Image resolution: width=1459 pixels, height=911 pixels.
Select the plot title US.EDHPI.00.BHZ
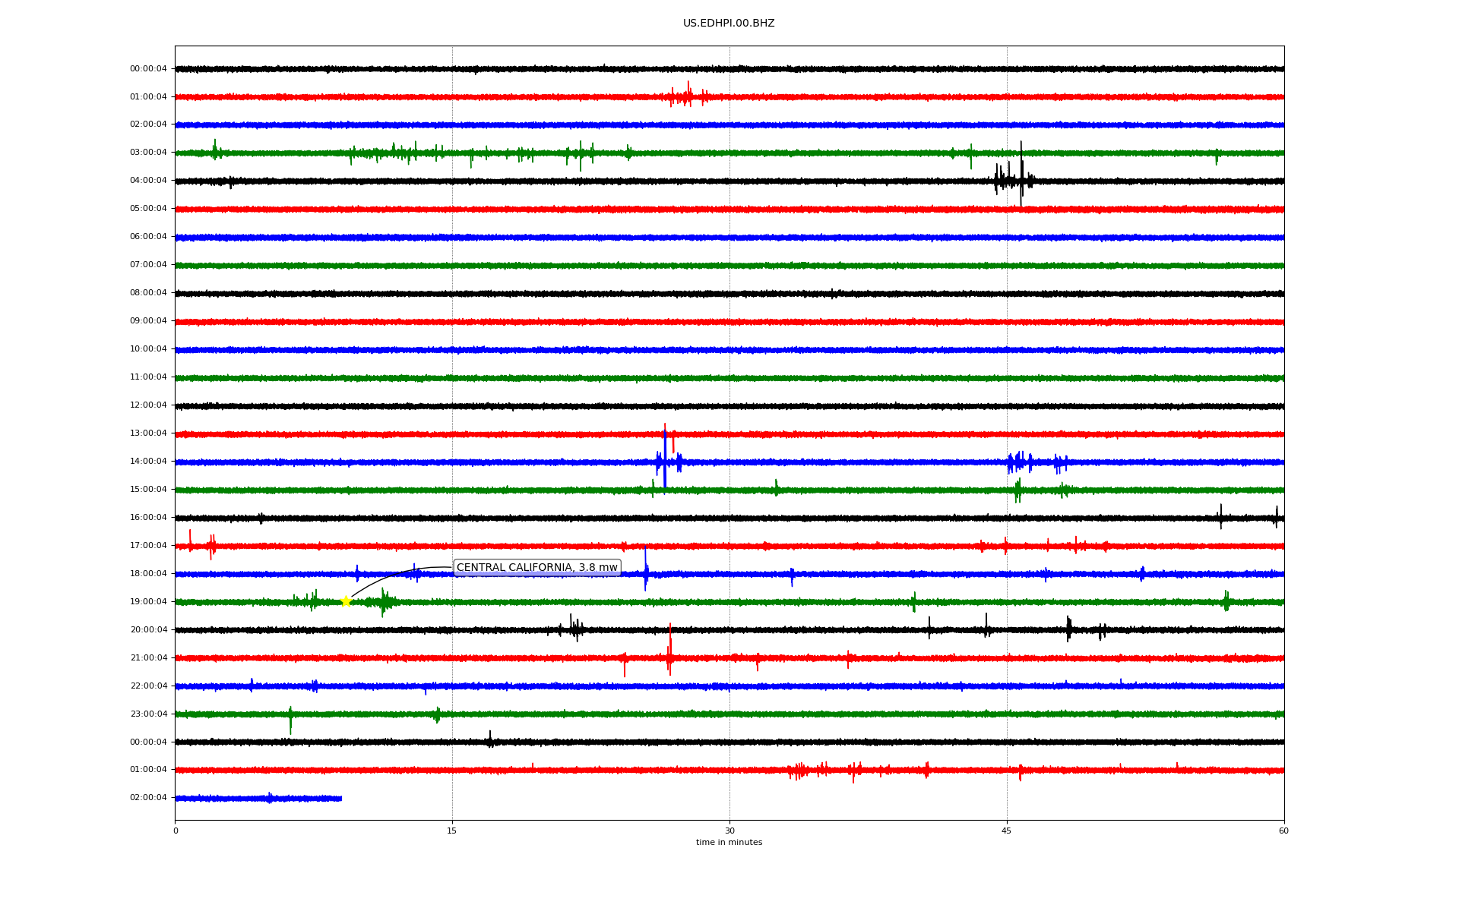coord(729,24)
